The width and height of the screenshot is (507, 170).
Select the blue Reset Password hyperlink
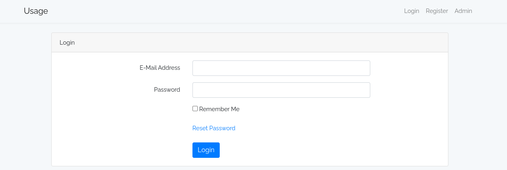click(x=214, y=128)
